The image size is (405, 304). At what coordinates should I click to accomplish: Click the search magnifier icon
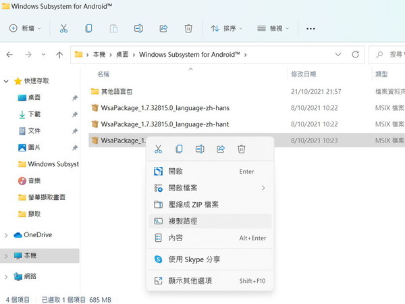(x=379, y=55)
